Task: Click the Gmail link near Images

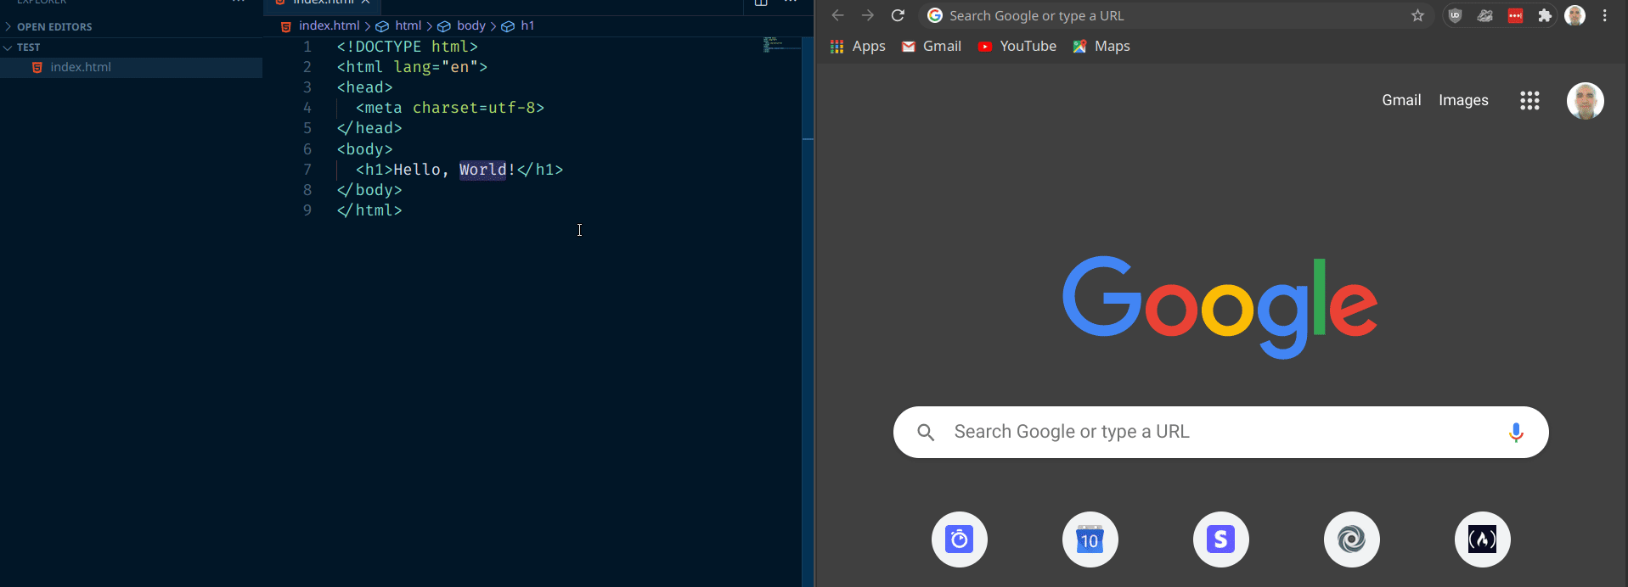Action: pyautogui.click(x=1401, y=100)
